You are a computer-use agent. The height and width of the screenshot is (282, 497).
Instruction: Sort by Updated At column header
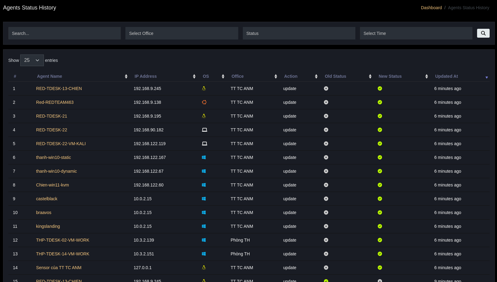pos(446,76)
